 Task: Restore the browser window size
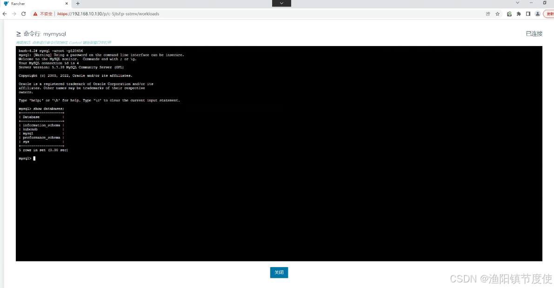point(544,3)
